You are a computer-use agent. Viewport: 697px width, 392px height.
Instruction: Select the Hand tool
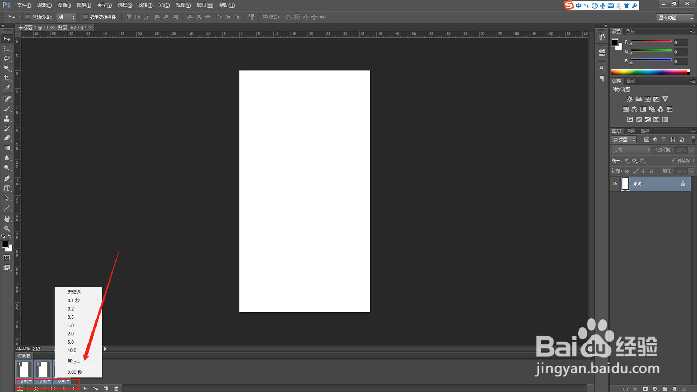click(x=7, y=219)
